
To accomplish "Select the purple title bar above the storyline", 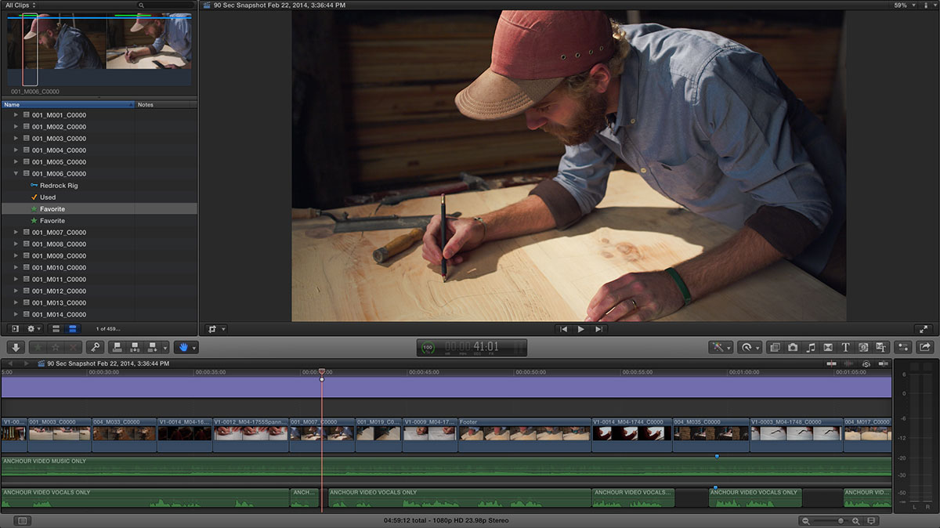I will click(x=446, y=387).
